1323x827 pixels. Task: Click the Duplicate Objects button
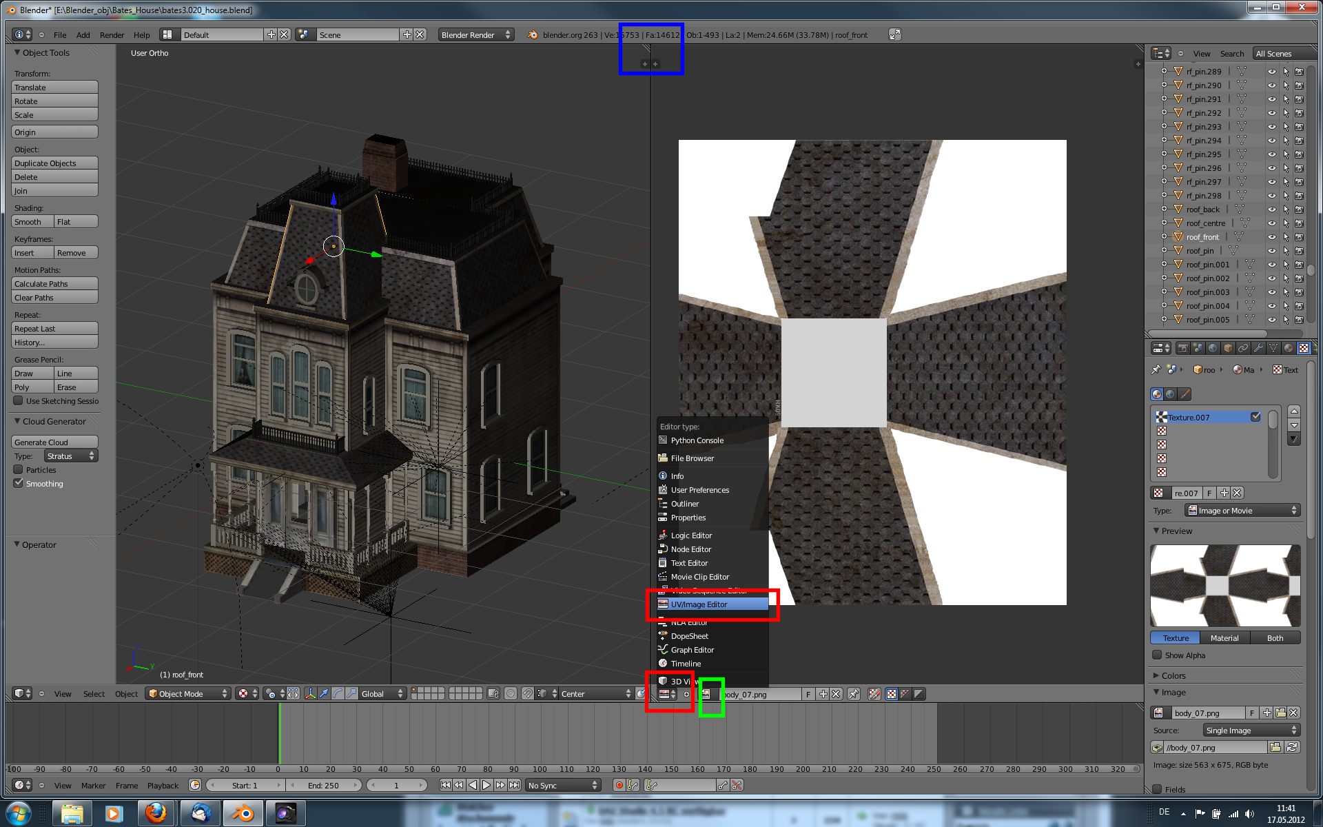pos(54,163)
